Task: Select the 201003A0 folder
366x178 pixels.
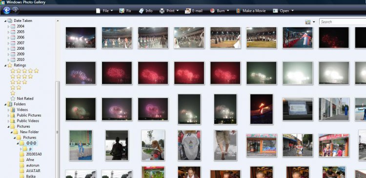Action: coord(31,154)
